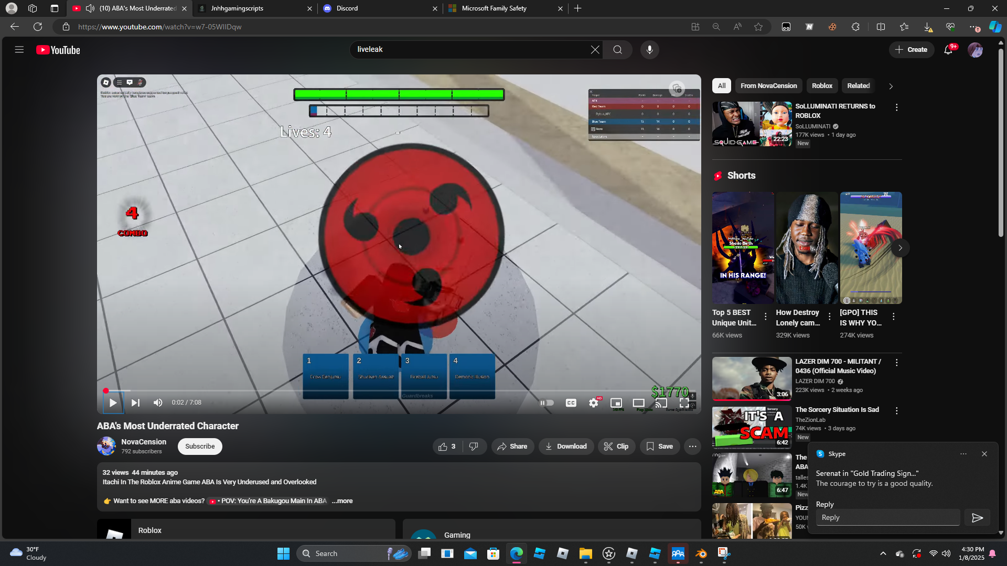
Task: Enable miniplayer mode icon
Action: pyautogui.click(x=616, y=402)
